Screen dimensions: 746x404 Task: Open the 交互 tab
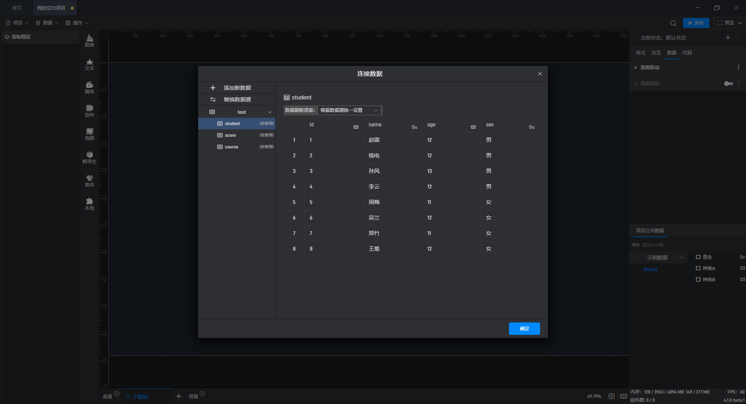click(656, 53)
